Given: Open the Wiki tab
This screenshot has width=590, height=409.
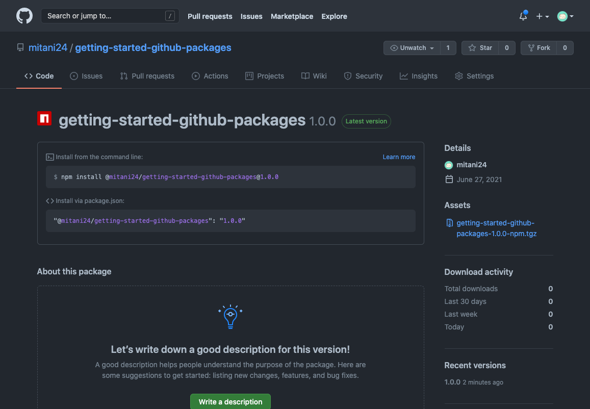Looking at the screenshot, I should tap(314, 76).
